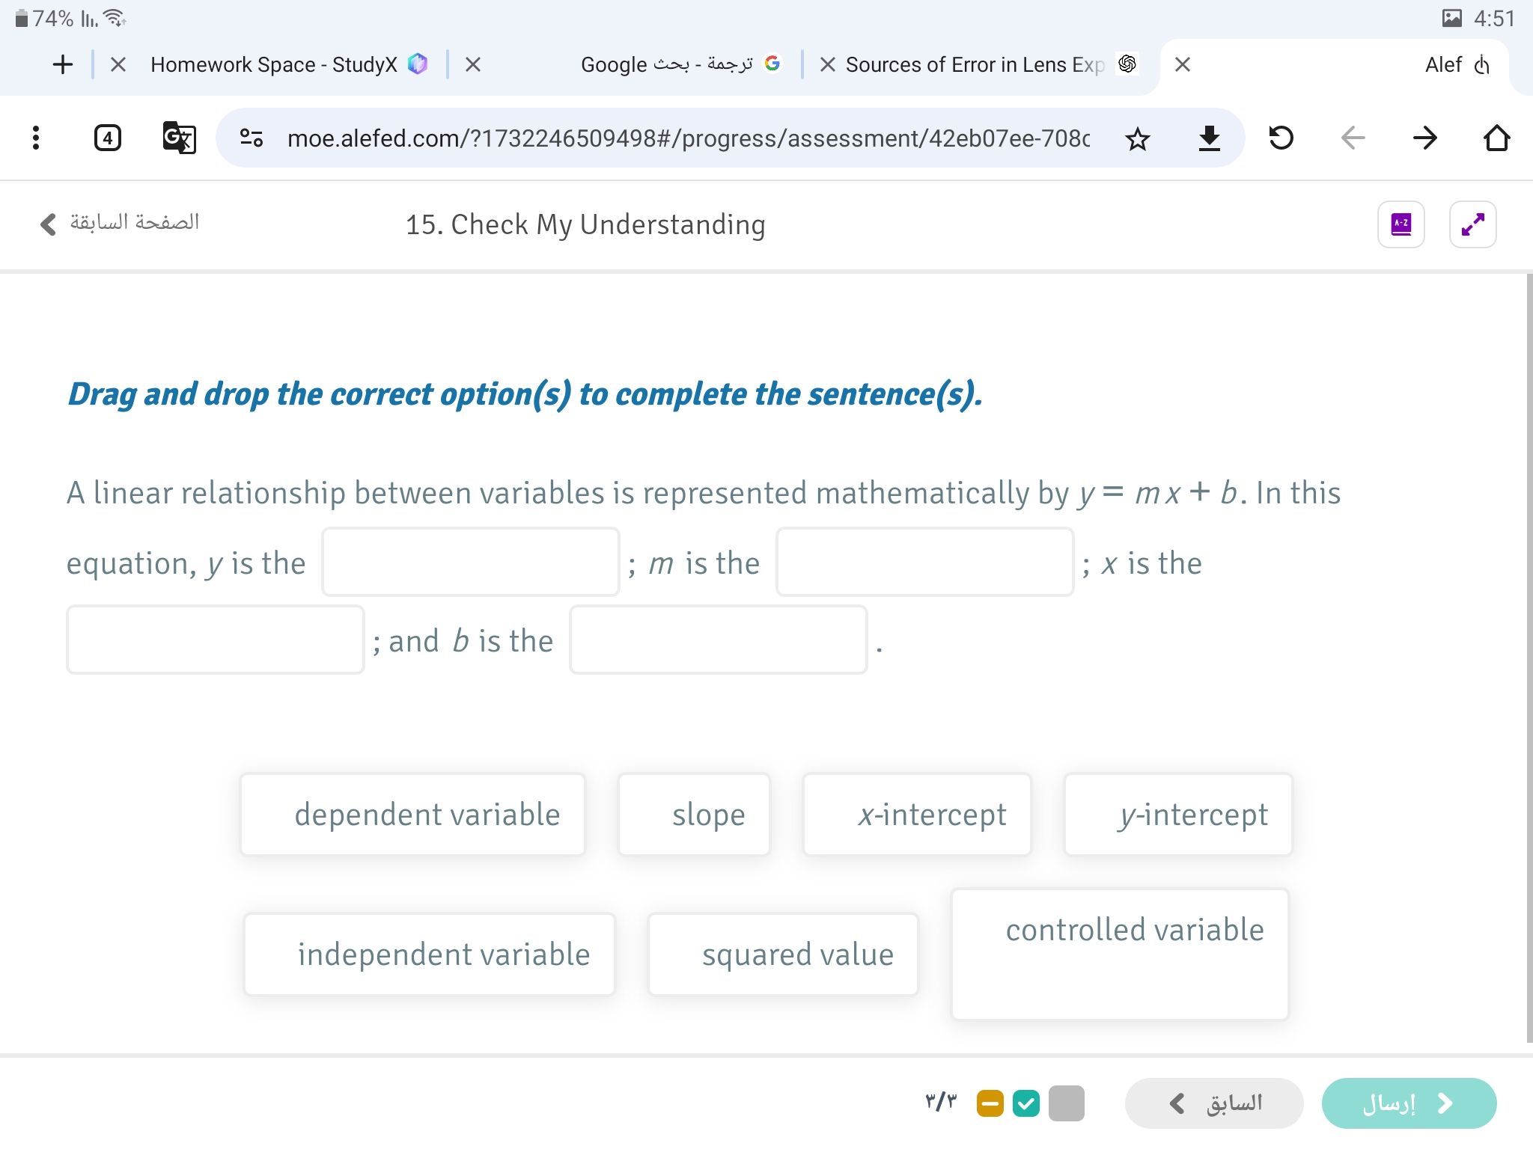Open a new browser tab with plus icon
This screenshot has height=1149, width=1533.
(x=63, y=64)
